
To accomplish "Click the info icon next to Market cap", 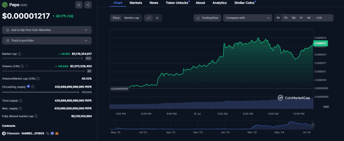I will point(19,54).
